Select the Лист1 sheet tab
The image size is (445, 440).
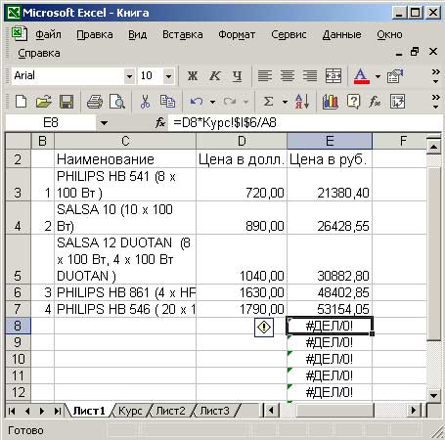click(x=89, y=411)
